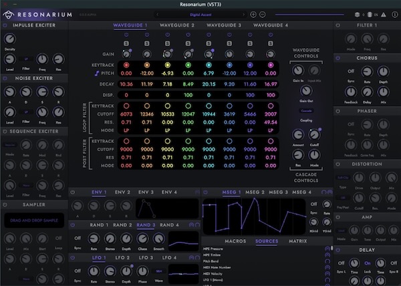
Task: Solo the resonator with decay 10.36
Action: pos(126,43)
